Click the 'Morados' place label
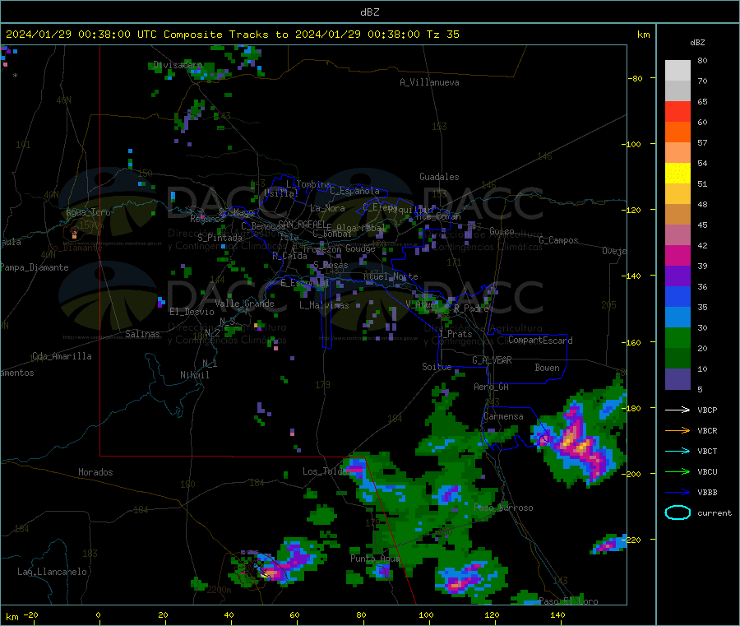 (95, 472)
